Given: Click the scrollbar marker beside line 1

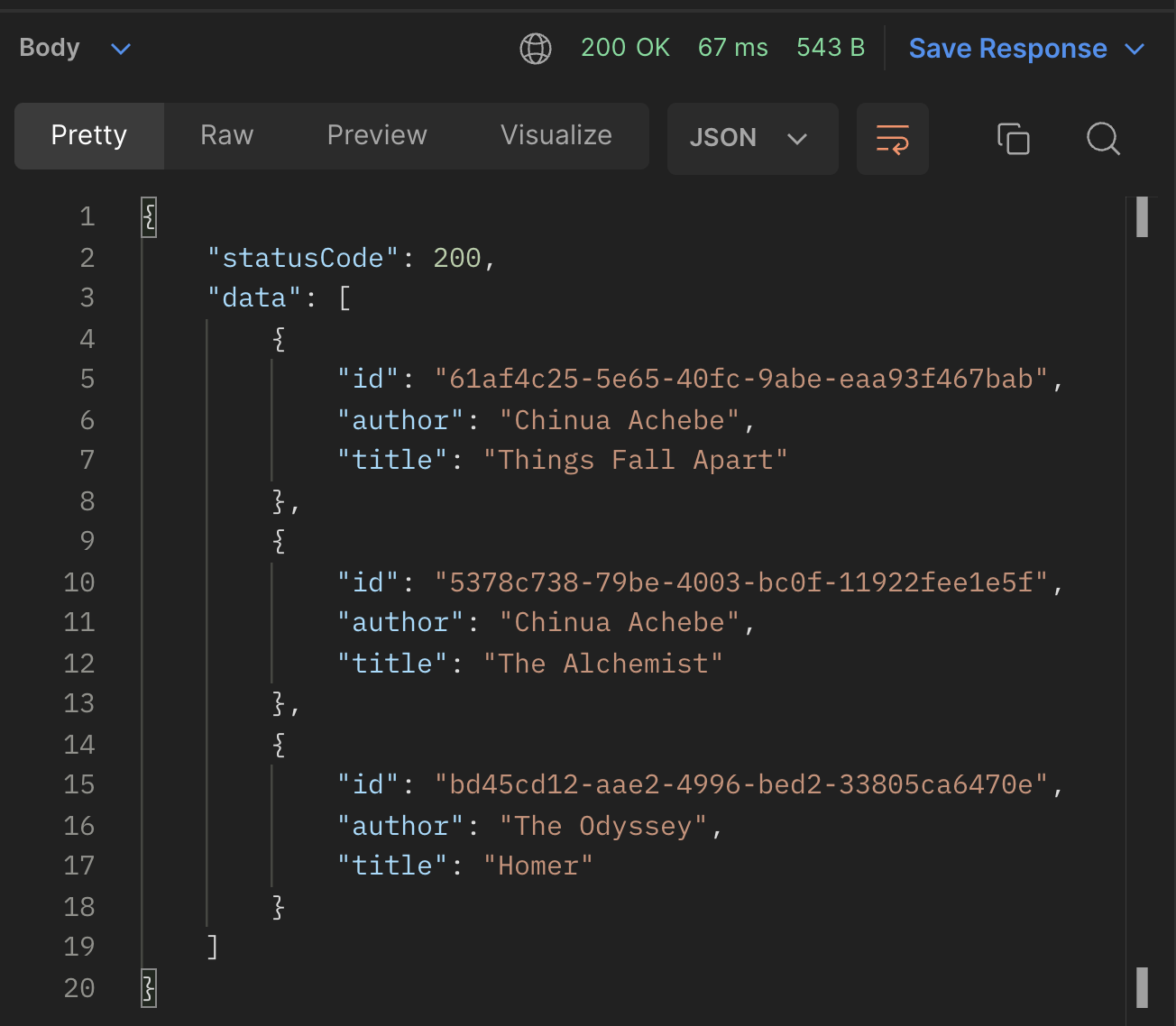Looking at the screenshot, I should (x=1142, y=217).
